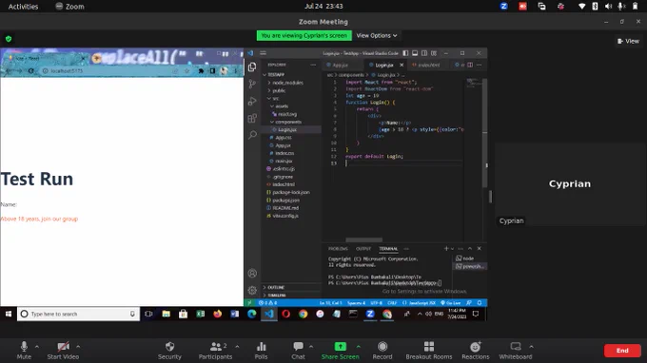Open Login.jsx in the explorer tree

287,130
